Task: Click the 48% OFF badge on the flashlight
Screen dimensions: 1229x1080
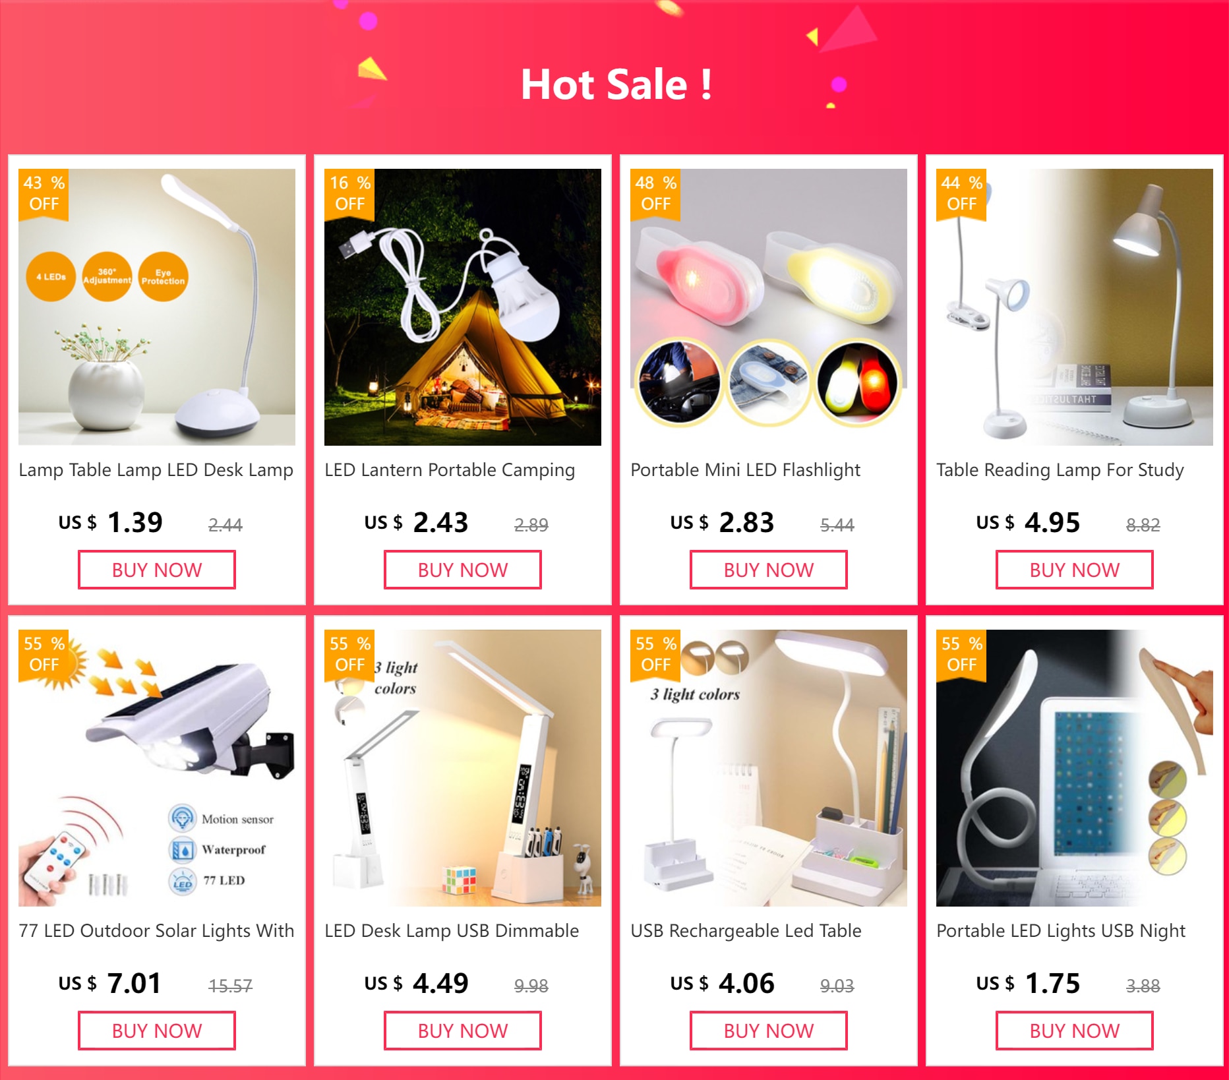Action: click(x=655, y=193)
